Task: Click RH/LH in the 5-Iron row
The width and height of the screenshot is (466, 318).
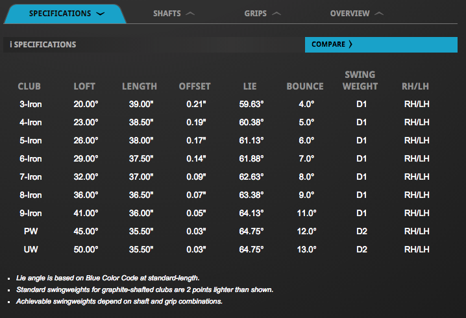Action: 417,141
